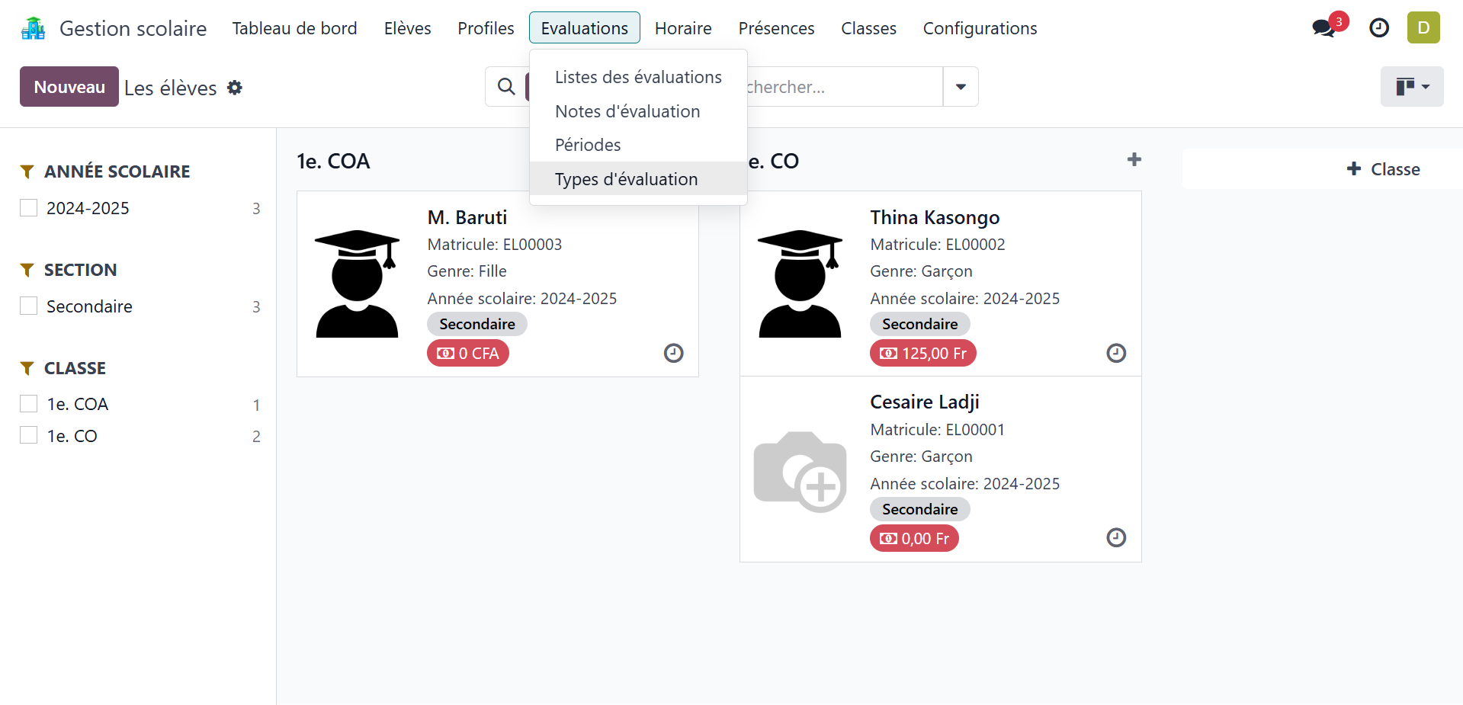1463x705 pixels.
Task: Click the activity clock on Cesaire Ladji card
Action: click(1116, 537)
